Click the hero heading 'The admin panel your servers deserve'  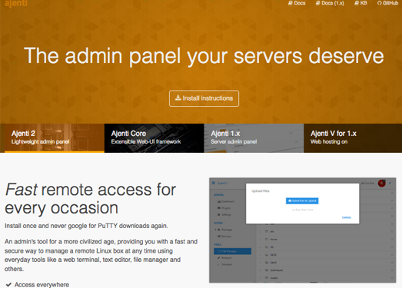click(204, 56)
